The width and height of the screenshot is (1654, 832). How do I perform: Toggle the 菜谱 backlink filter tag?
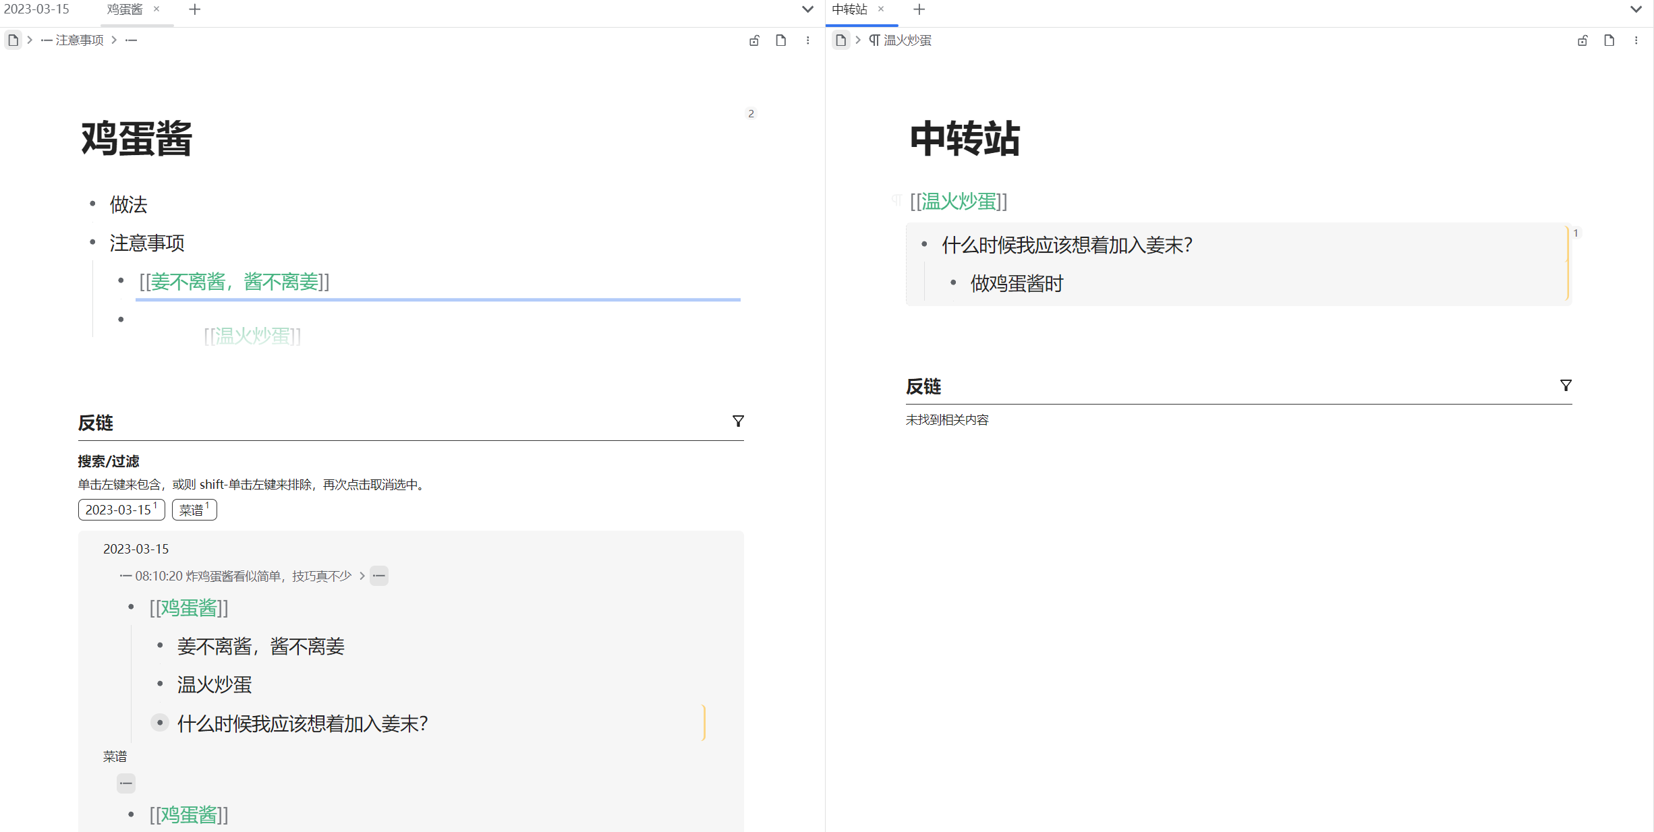click(x=194, y=510)
